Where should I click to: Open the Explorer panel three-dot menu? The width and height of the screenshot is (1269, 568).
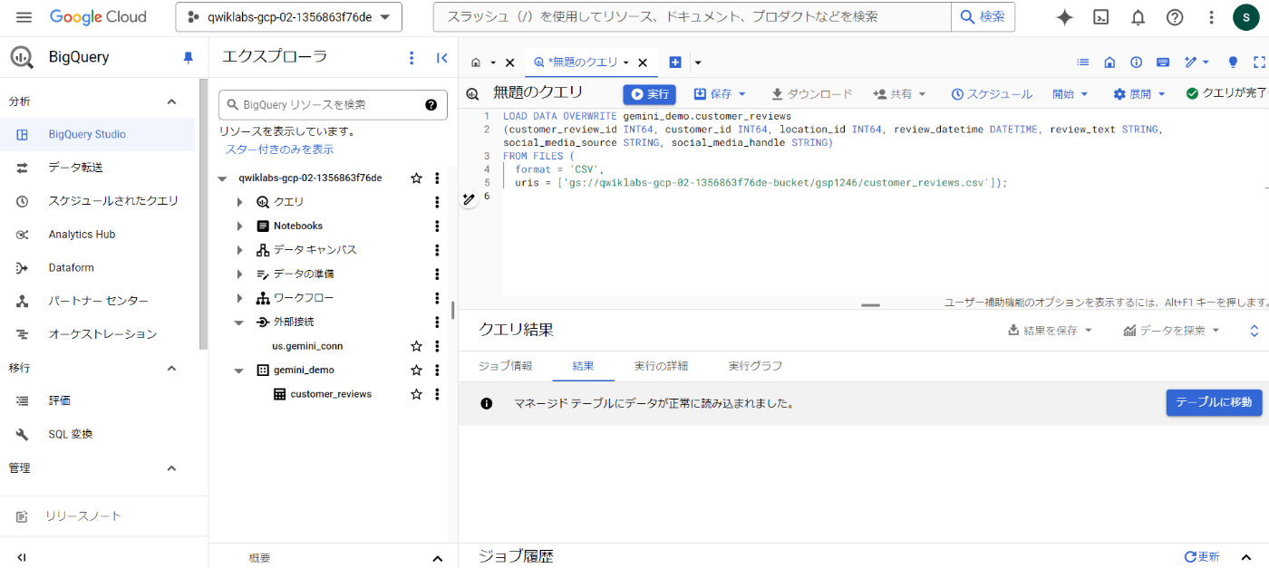(412, 57)
